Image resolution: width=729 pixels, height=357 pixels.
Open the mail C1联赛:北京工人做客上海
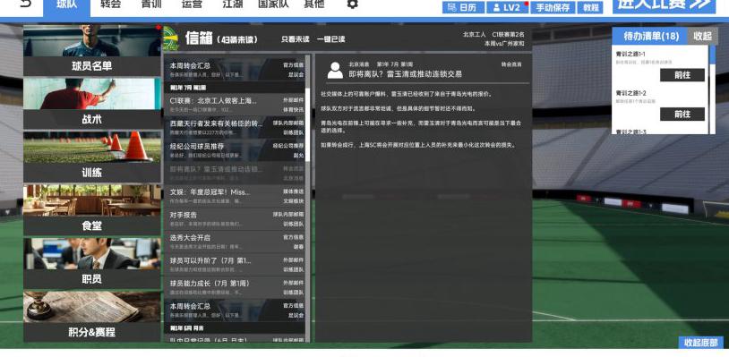click(235, 105)
